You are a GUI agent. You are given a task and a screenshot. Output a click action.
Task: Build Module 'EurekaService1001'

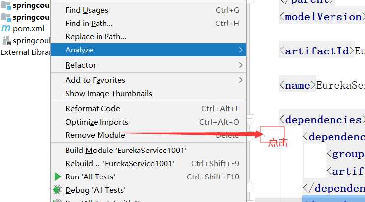click(126, 150)
